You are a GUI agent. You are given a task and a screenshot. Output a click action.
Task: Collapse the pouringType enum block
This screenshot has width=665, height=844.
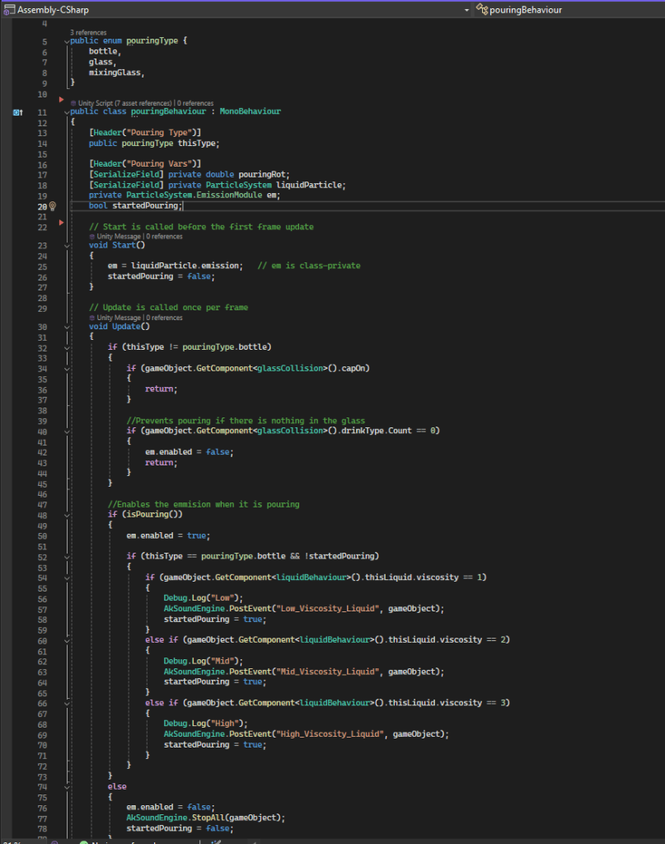(x=66, y=41)
